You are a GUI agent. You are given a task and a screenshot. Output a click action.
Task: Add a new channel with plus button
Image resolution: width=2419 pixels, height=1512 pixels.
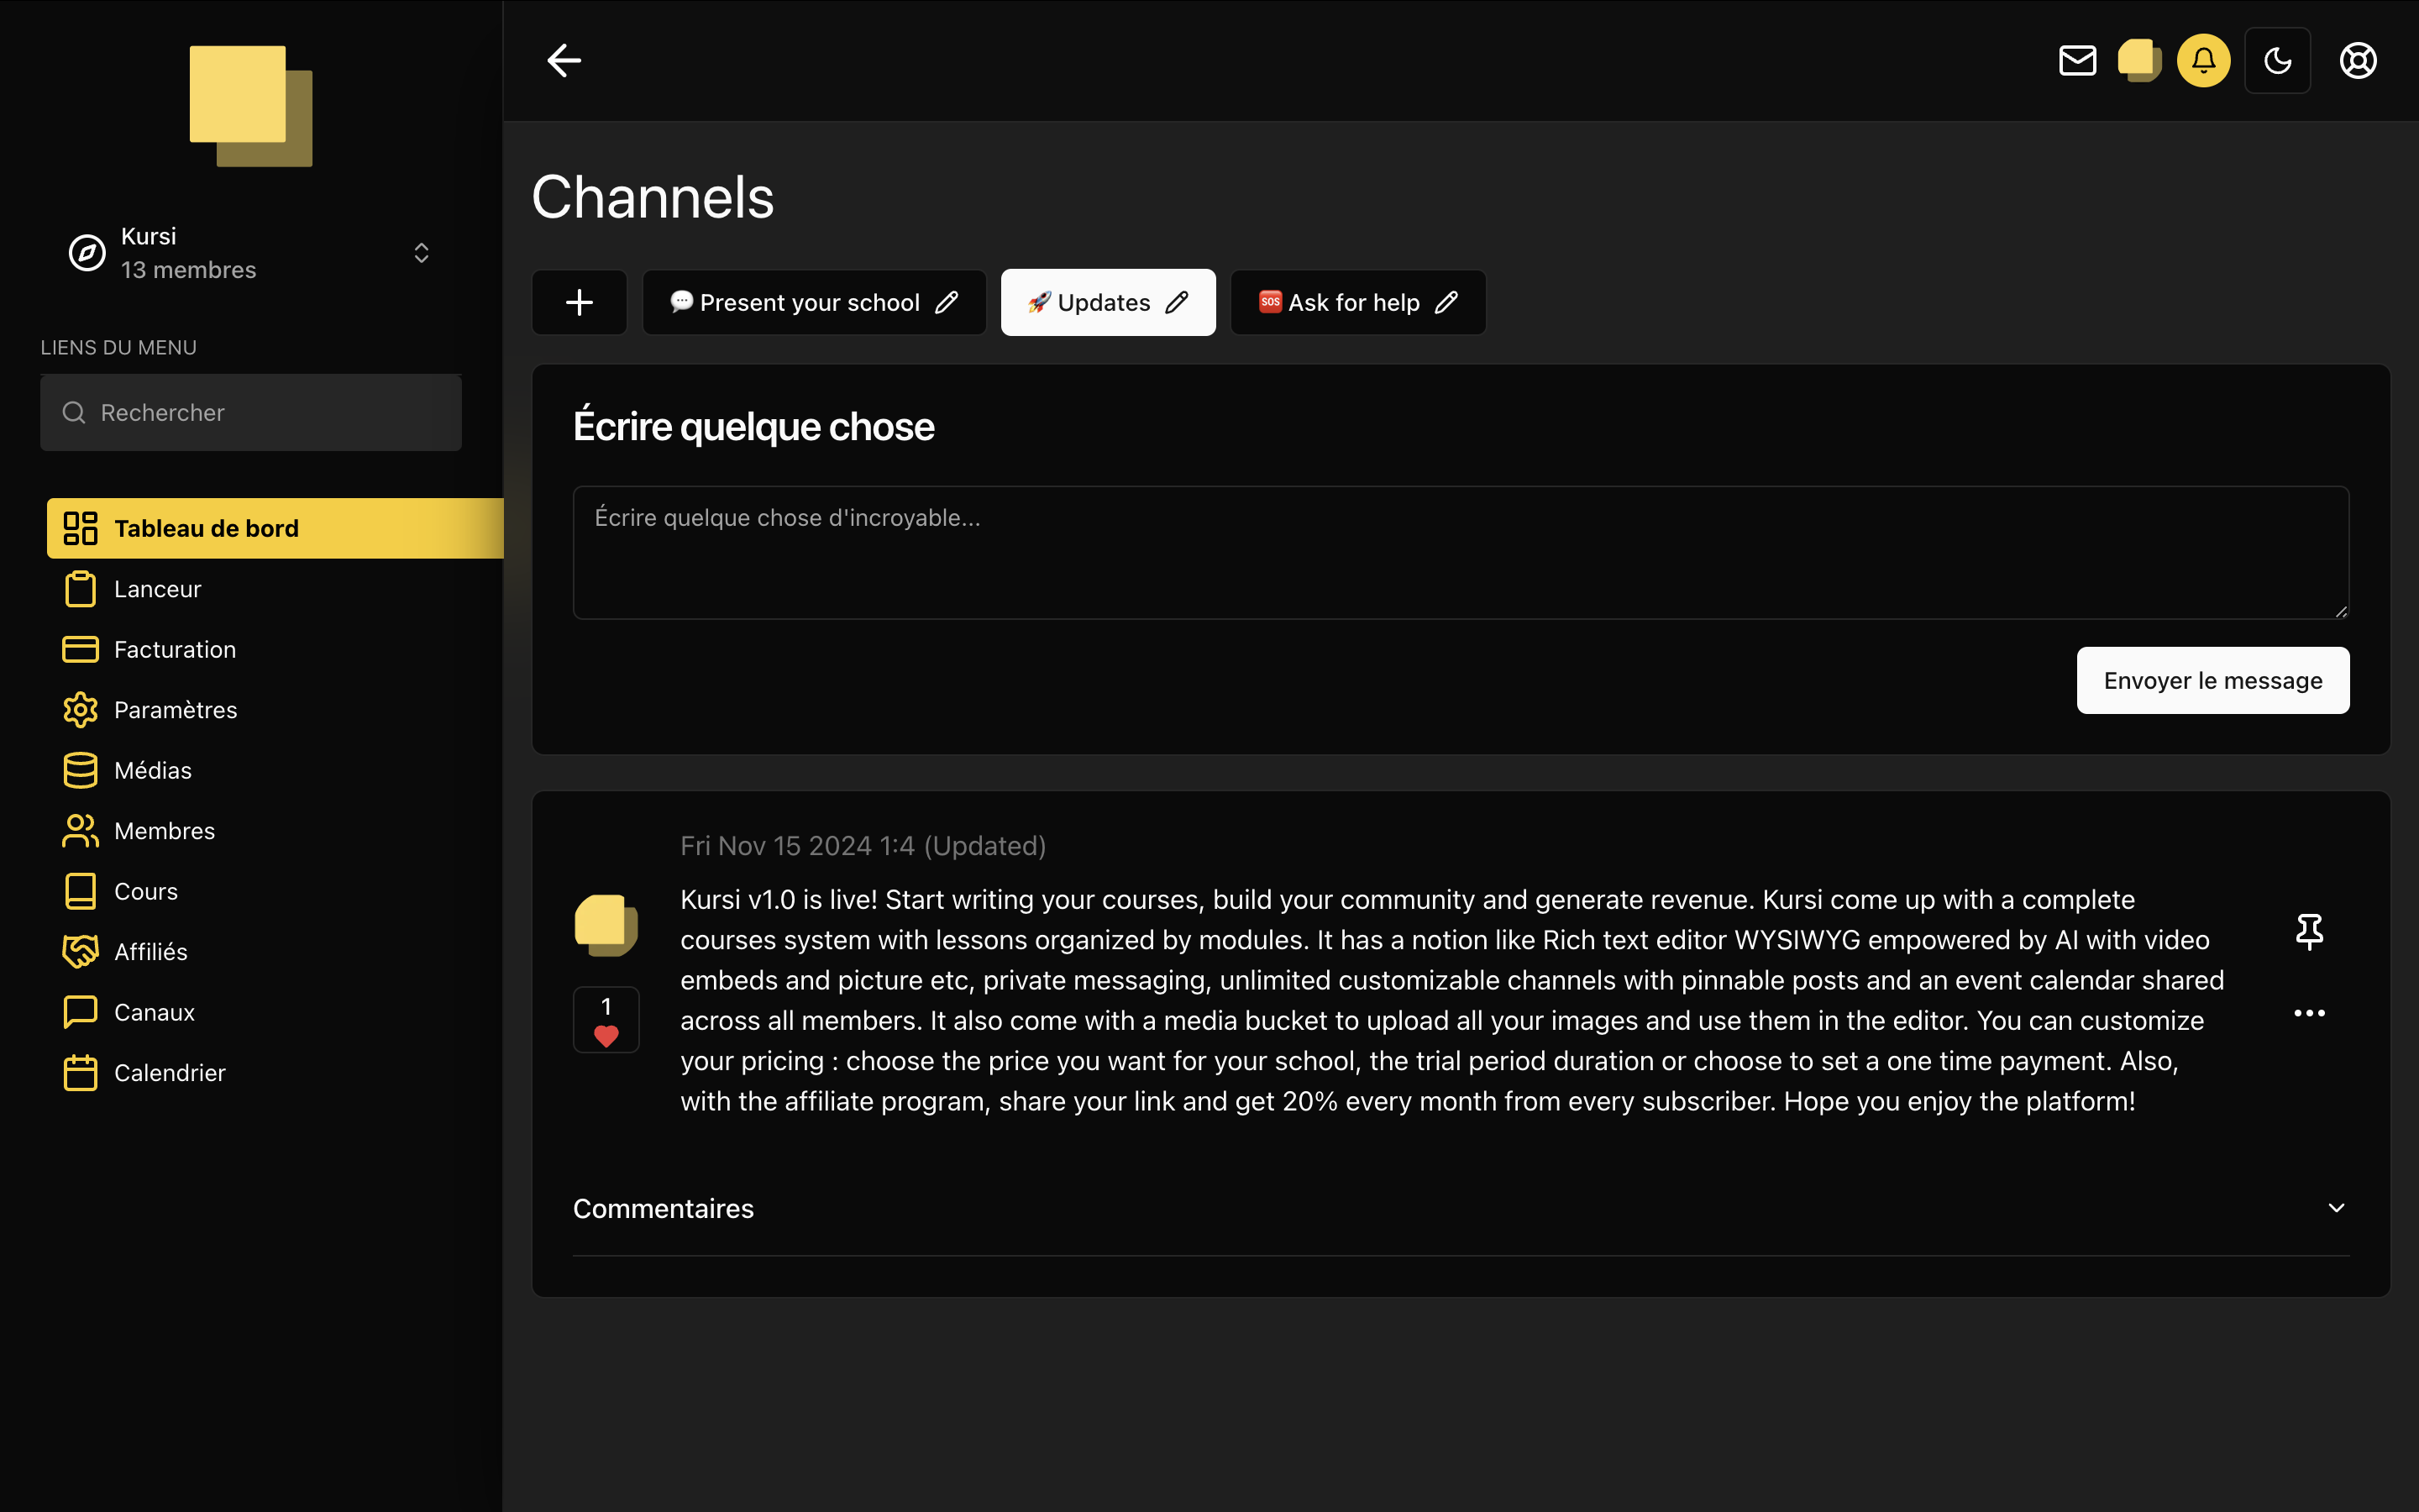580,302
